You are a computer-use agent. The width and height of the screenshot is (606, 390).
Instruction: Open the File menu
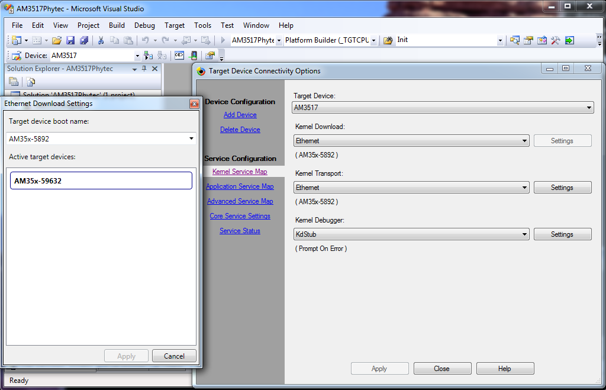[x=17, y=25]
